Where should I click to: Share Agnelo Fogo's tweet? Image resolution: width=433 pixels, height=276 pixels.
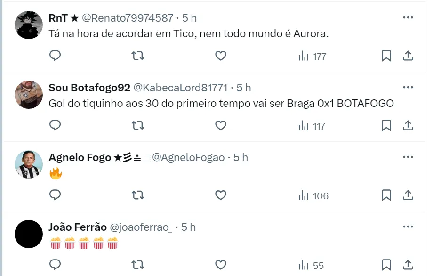tap(408, 195)
